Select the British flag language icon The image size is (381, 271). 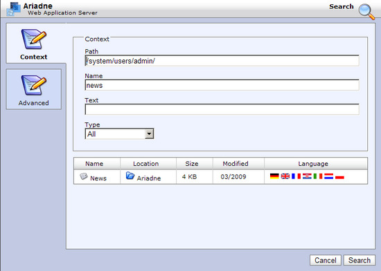285,176
